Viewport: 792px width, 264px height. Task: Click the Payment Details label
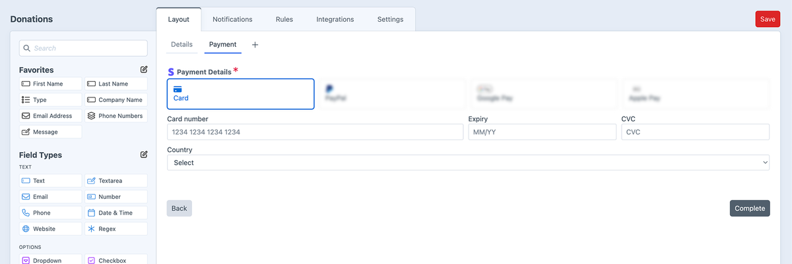204,72
